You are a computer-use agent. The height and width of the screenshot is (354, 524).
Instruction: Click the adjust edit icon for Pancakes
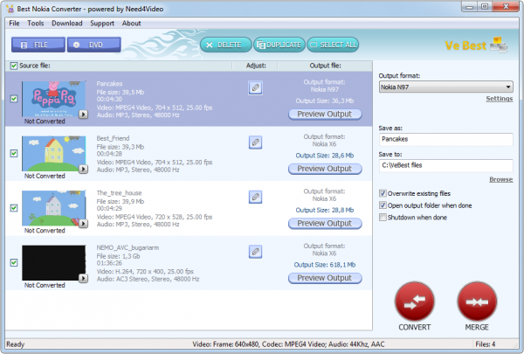click(255, 88)
